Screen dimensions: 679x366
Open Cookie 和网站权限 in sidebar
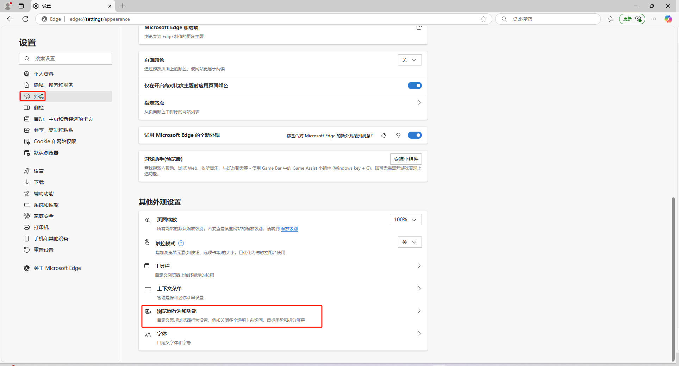66,141
